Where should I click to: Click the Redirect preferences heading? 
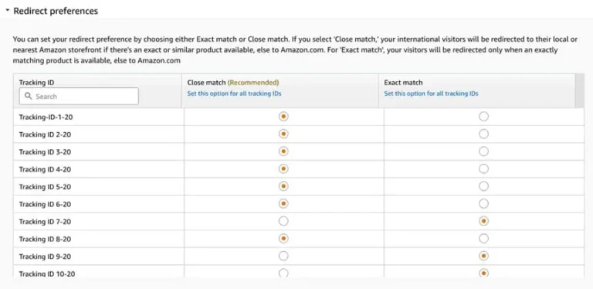point(56,11)
